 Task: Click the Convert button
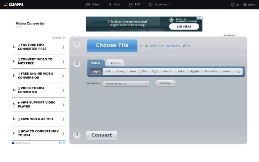tap(101, 135)
